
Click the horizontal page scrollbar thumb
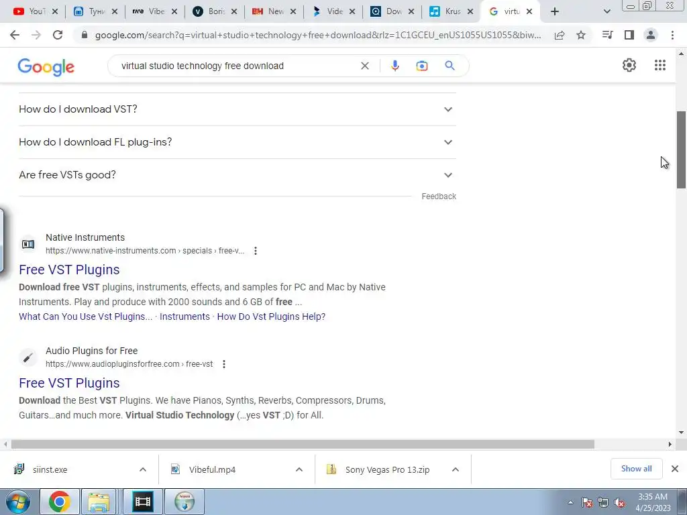tap(303, 445)
